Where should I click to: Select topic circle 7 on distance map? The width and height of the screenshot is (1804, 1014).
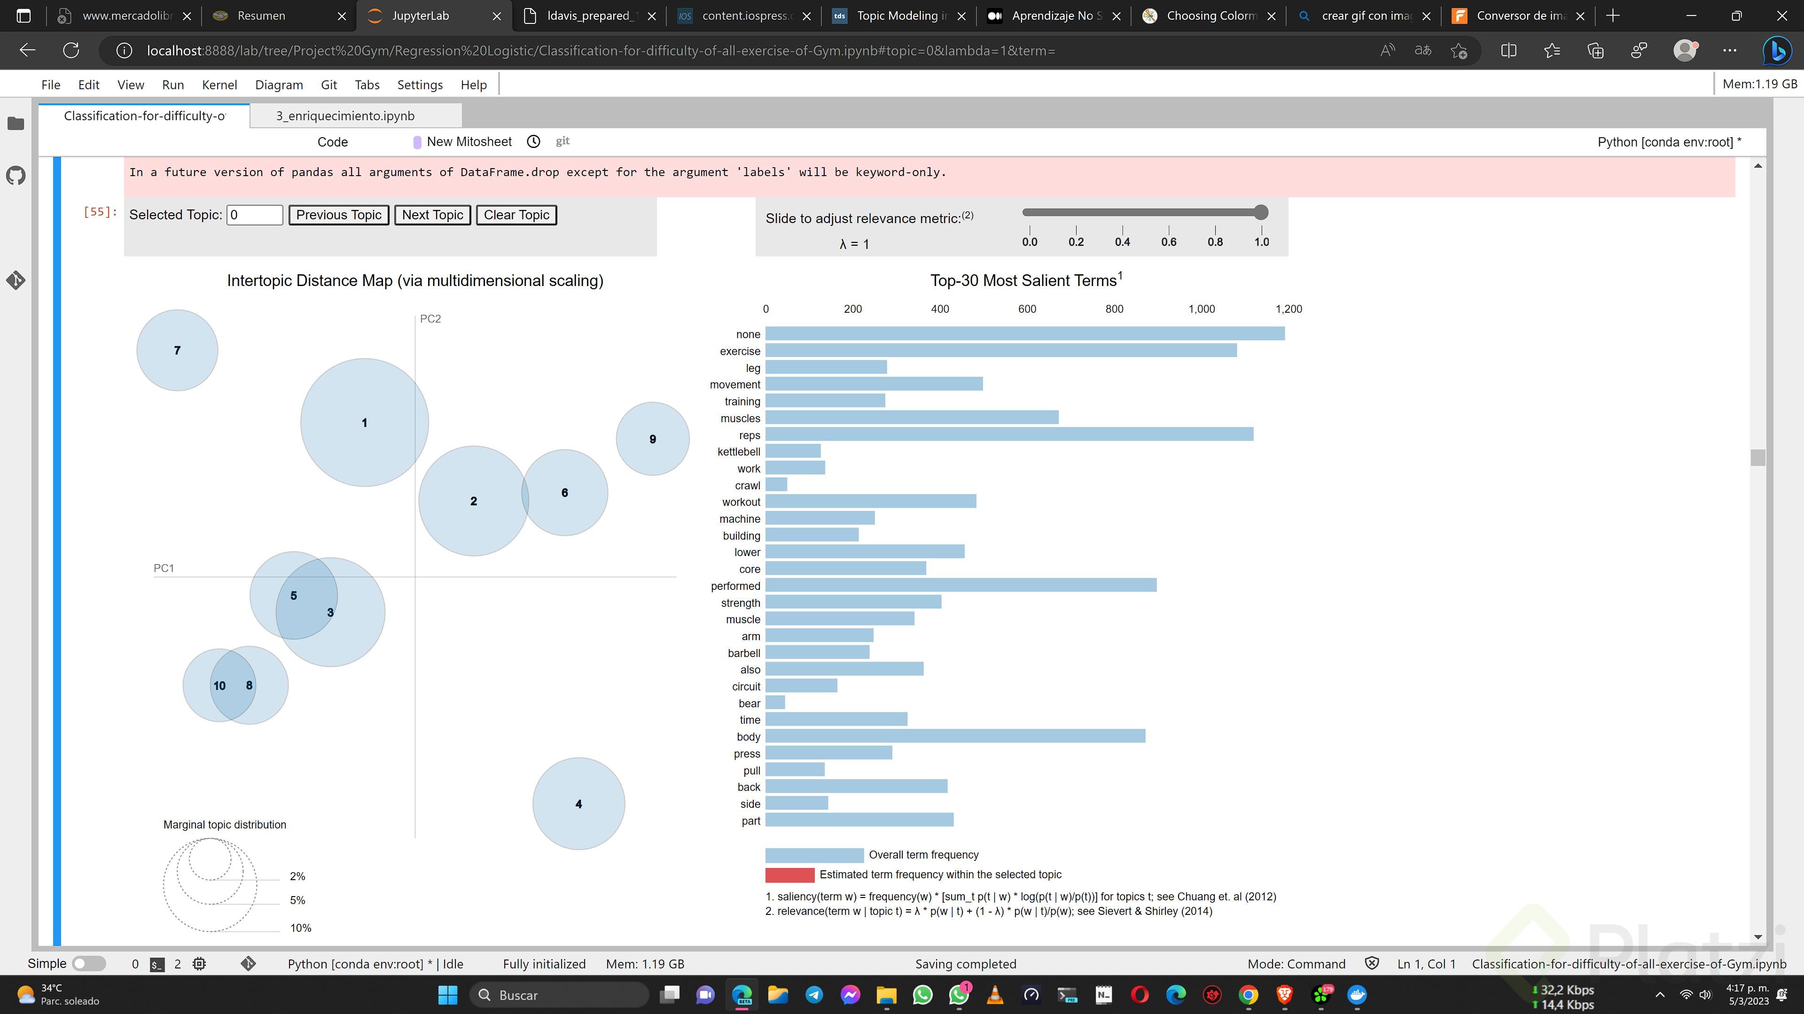(x=177, y=350)
